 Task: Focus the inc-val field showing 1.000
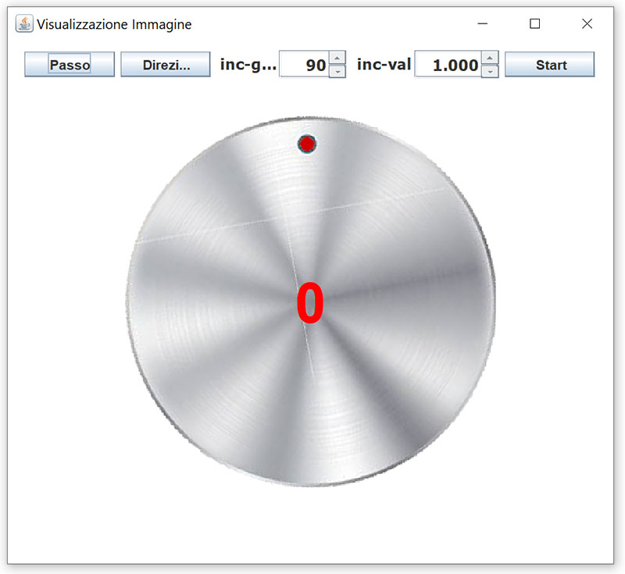(448, 65)
